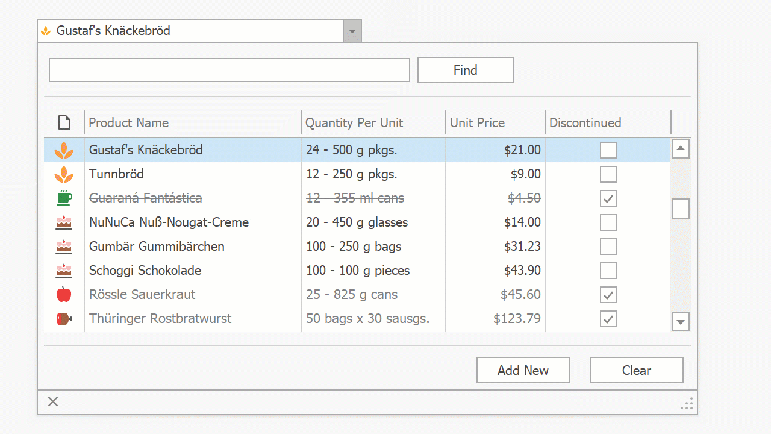Click the coffee cup icon for Guaraná Fantástica
This screenshot has height=434, width=771.
(x=64, y=198)
